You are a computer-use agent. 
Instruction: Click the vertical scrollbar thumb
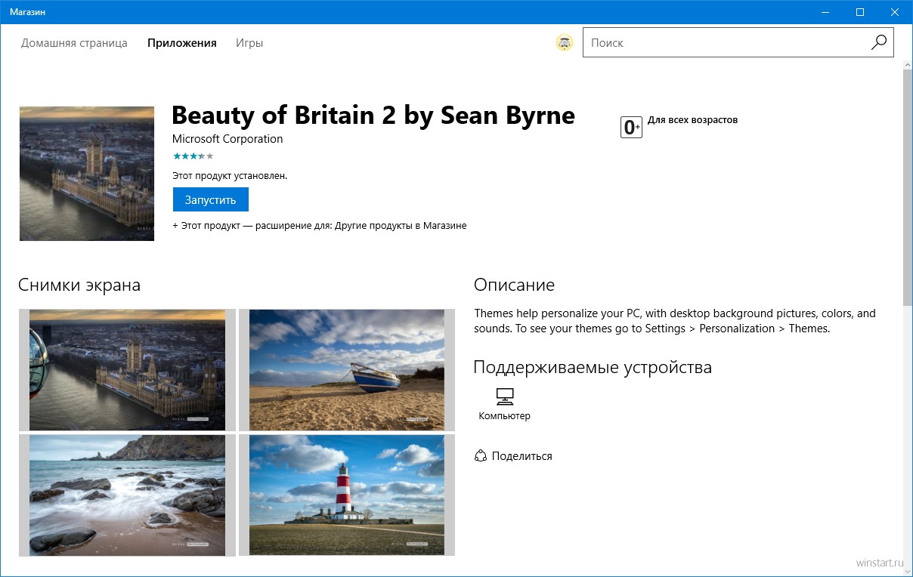click(x=908, y=189)
